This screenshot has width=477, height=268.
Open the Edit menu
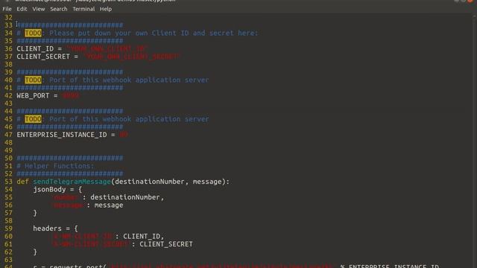pos(22,9)
